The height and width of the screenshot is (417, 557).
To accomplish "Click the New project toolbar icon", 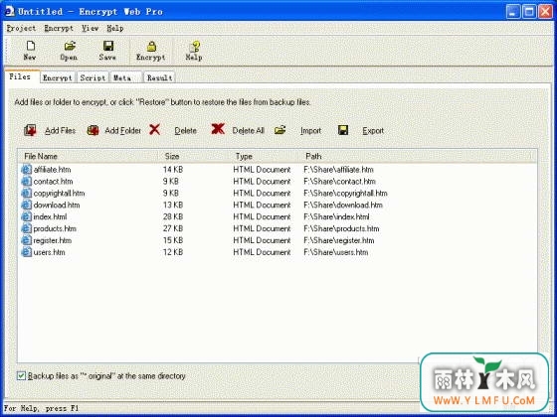I will [x=30, y=46].
